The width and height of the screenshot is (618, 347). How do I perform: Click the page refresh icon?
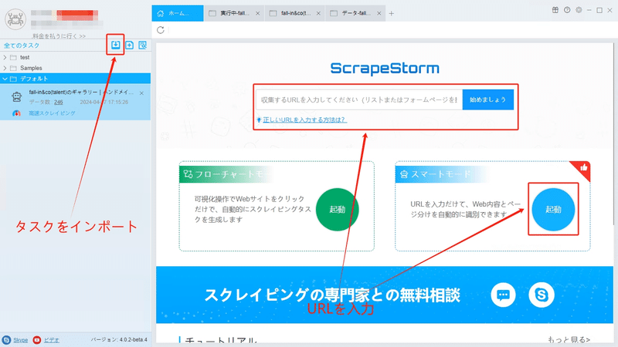[161, 30]
